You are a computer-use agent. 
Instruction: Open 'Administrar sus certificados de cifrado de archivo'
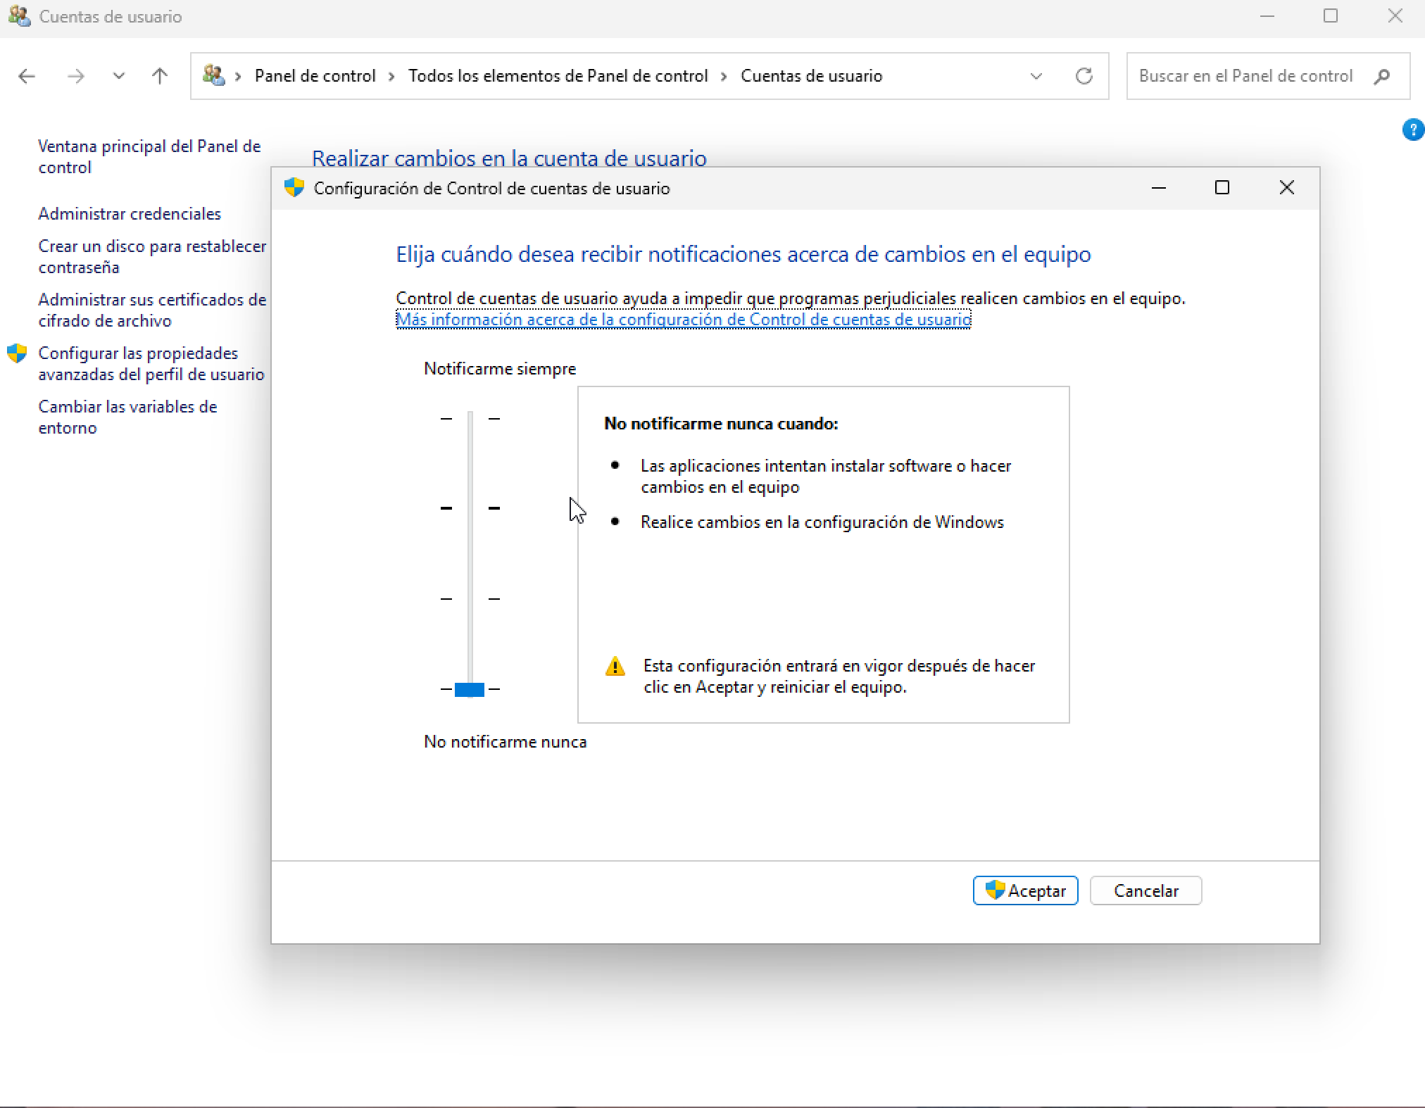tap(152, 310)
